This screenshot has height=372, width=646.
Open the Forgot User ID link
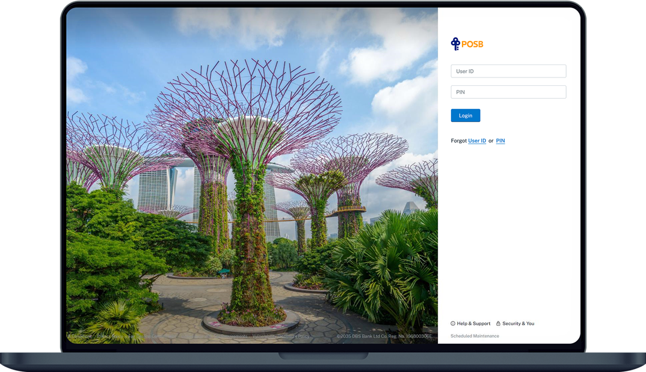point(477,141)
